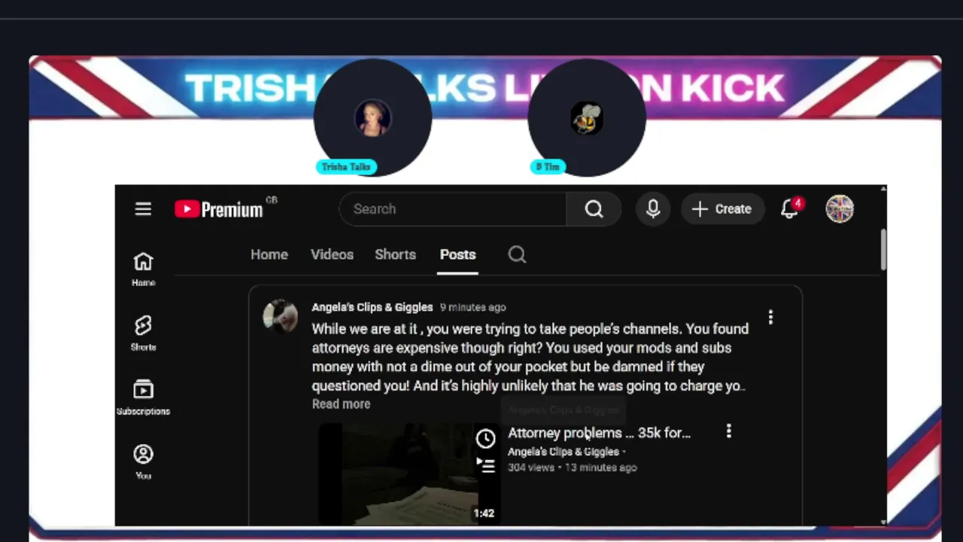Activate voice search microphone
This screenshot has height=542, width=963.
653,209
